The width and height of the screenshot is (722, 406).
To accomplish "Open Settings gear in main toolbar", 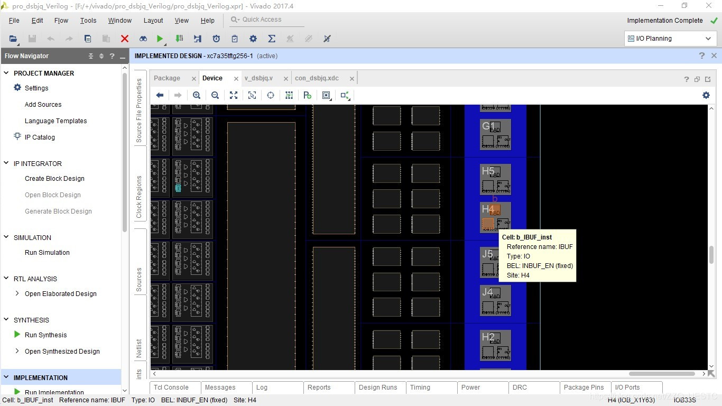I will pos(253,39).
